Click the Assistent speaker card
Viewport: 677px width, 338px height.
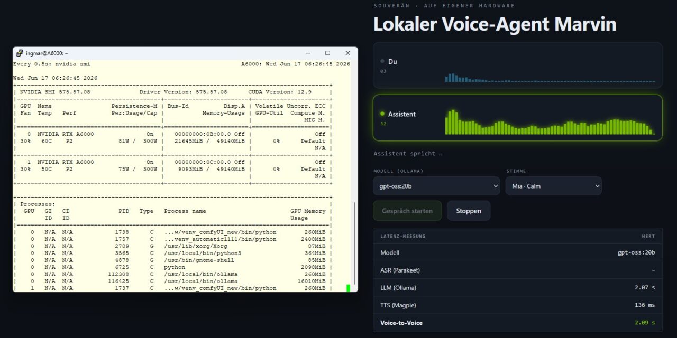click(x=518, y=118)
